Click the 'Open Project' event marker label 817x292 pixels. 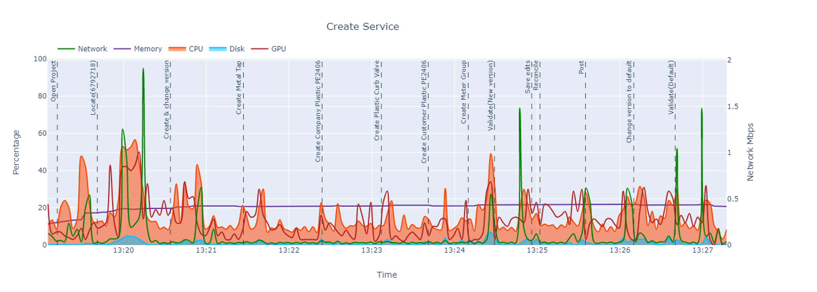(x=54, y=81)
